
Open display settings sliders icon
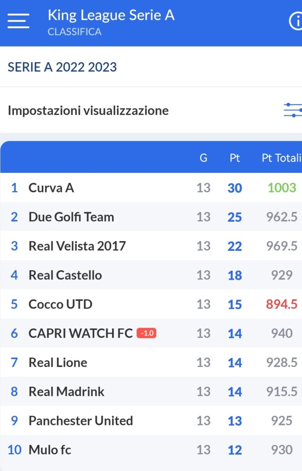(292, 110)
